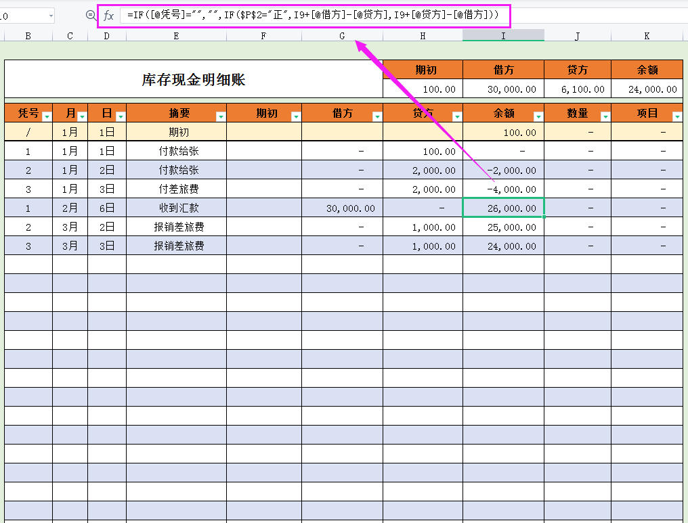Select the 收到汇款 summary cell
The image size is (688, 523).
pyautogui.click(x=176, y=208)
